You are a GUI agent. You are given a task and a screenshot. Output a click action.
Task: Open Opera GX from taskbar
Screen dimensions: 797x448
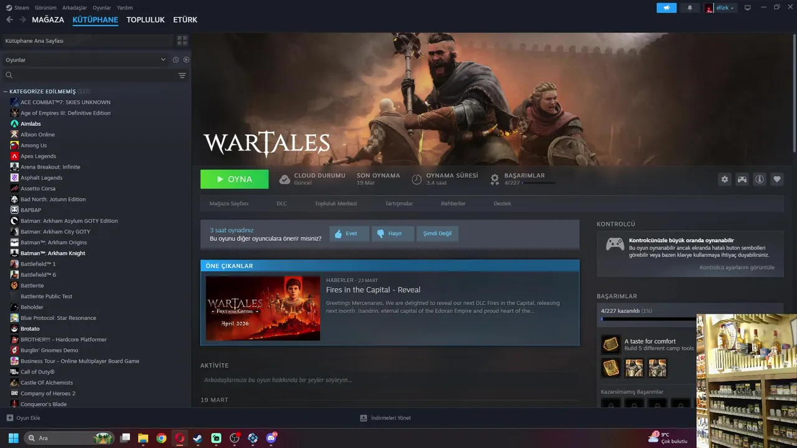(x=179, y=438)
